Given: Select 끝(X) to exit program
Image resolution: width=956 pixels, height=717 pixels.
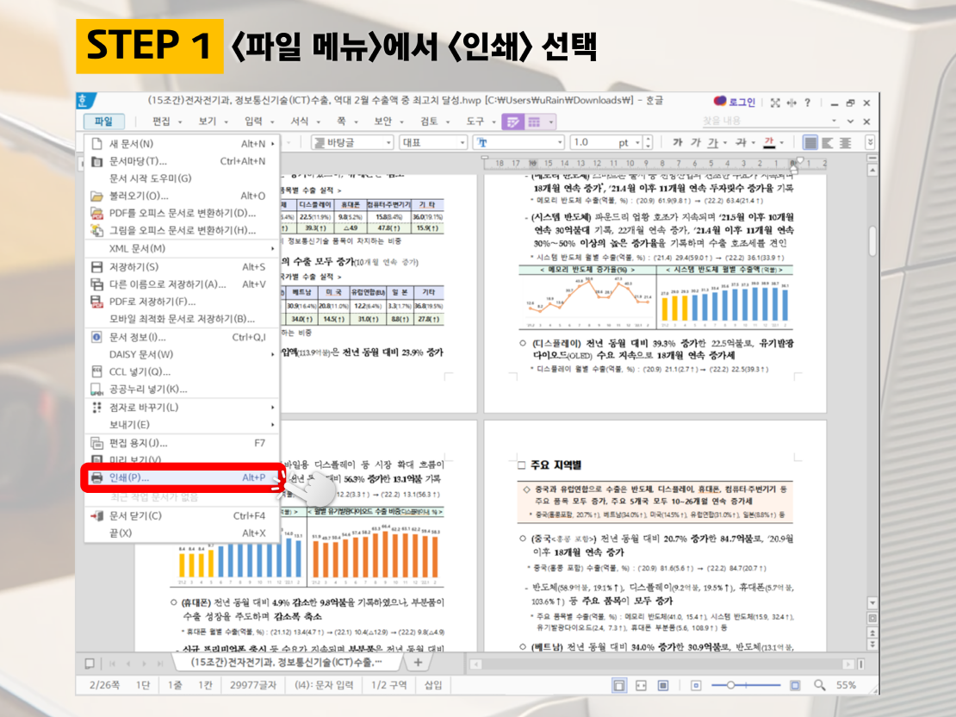Looking at the screenshot, I should 181,533.
